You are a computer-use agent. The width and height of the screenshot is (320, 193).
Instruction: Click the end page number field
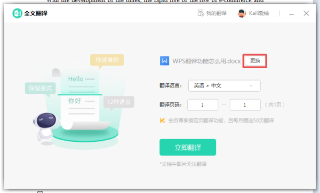point(245,105)
